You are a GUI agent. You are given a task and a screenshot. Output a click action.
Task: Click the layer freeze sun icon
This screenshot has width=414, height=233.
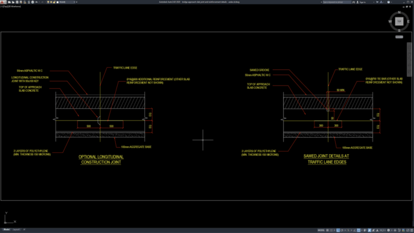tap(51, 2)
